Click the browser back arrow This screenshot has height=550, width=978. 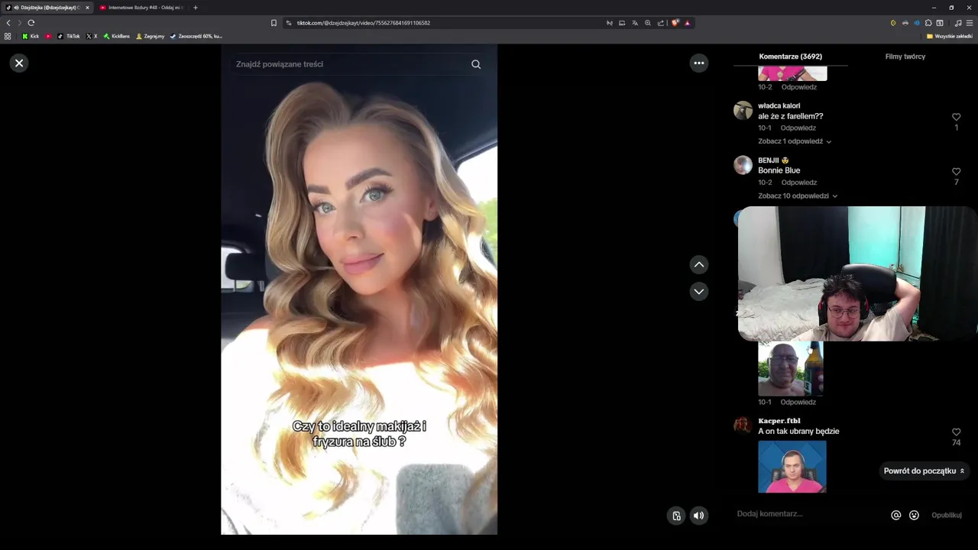click(x=8, y=23)
